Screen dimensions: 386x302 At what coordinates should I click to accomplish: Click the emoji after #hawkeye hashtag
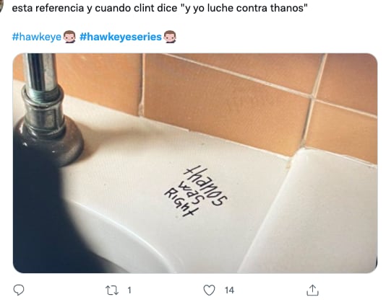click(x=69, y=37)
